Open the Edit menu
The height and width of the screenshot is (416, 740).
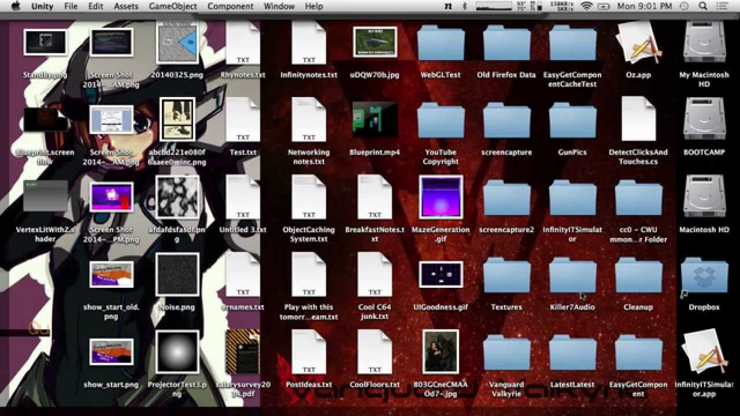click(95, 6)
